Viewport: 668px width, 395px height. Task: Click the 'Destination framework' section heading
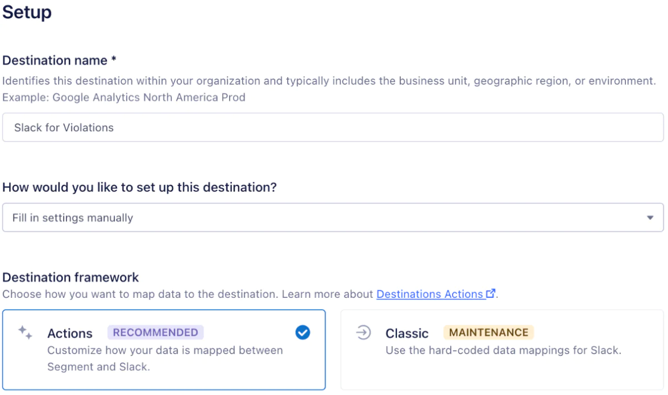70,277
